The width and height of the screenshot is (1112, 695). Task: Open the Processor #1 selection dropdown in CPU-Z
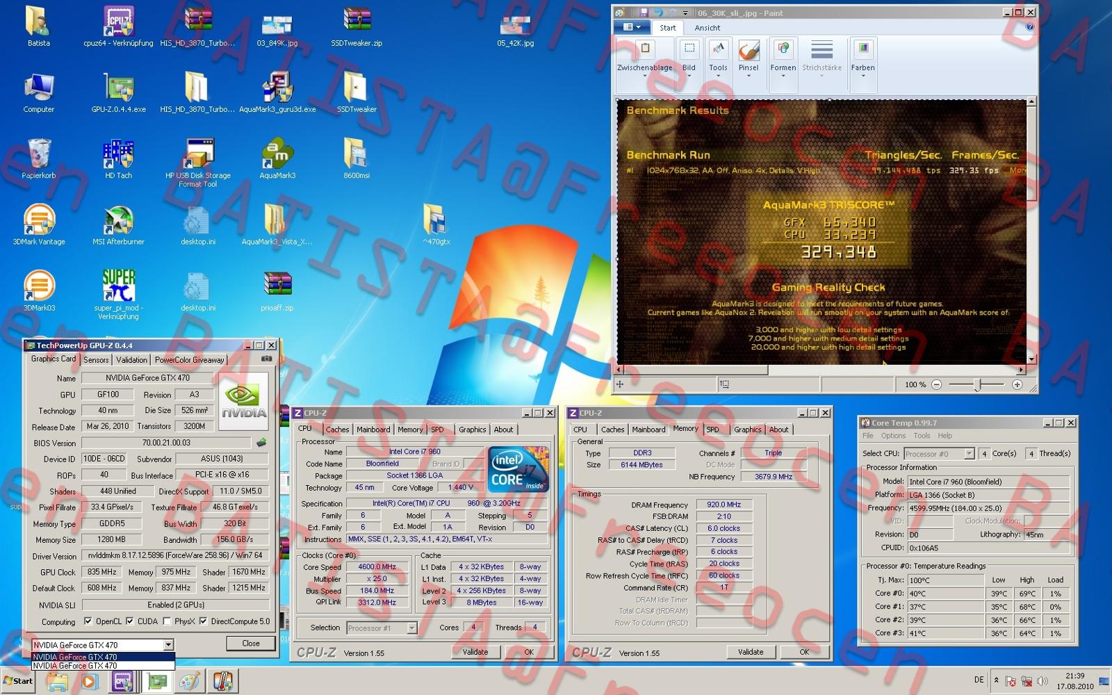click(x=382, y=628)
